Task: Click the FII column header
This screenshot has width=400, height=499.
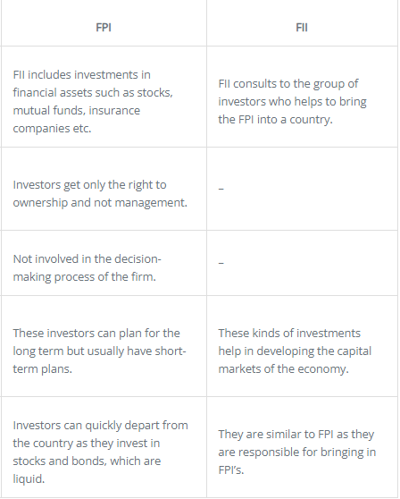Action: [302, 28]
